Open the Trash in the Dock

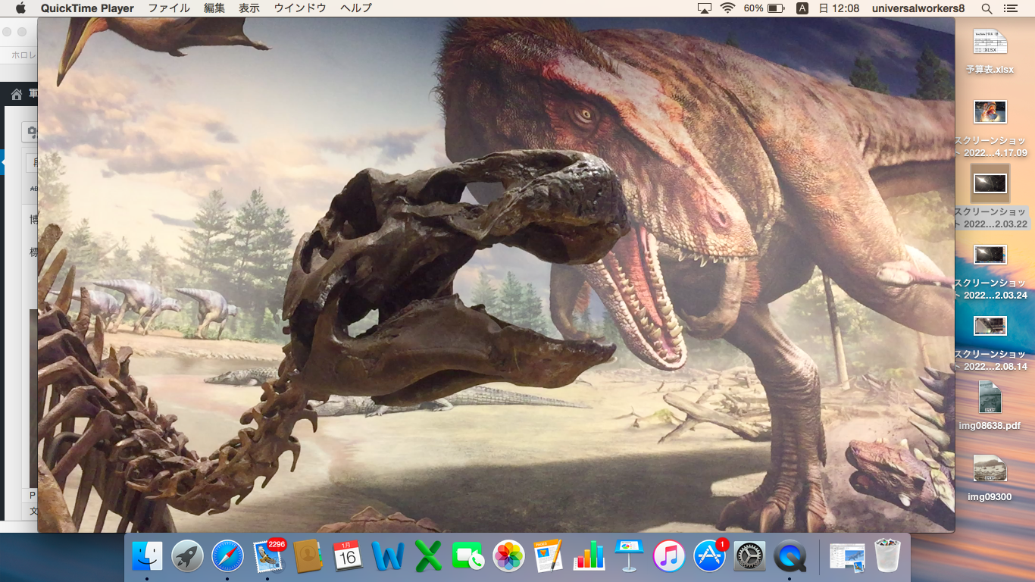coord(887,557)
